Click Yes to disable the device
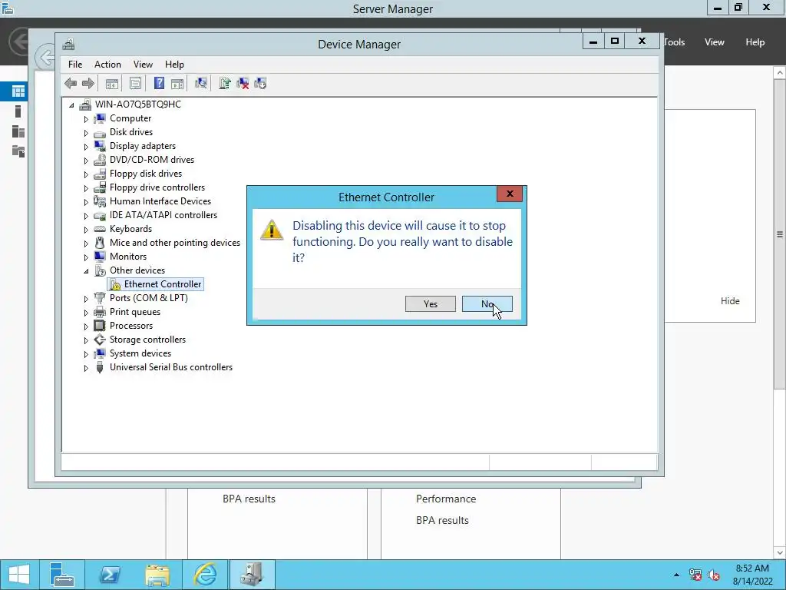Screen dimensions: 786x590 tap(431, 304)
